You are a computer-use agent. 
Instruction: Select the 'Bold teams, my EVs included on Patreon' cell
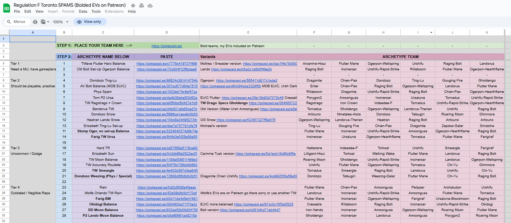[x=248, y=45]
